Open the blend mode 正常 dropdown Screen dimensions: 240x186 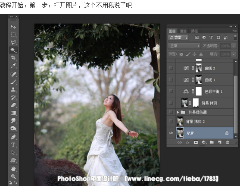pyautogui.click(x=184, y=46)
